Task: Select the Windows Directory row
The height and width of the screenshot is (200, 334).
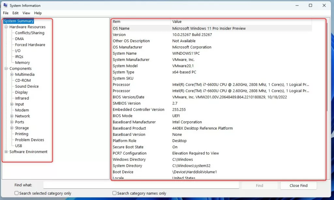Action: [212, 159]
